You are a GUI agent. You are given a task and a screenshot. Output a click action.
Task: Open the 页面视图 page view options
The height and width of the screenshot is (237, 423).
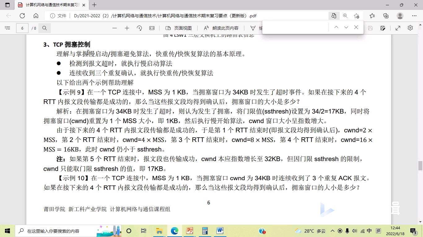pos(179,28)
